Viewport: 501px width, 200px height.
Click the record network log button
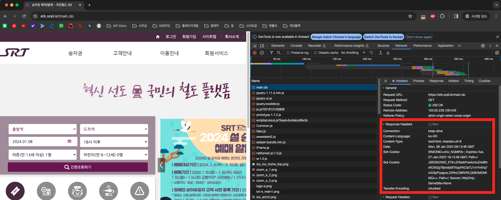click(x=255, y=53)
